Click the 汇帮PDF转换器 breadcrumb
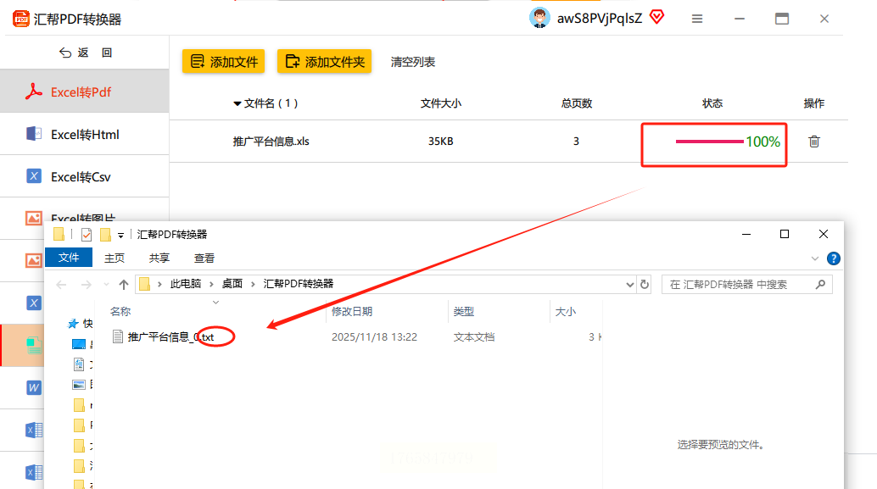The width and height of the screenshot is (877, 489). point(298,284)
